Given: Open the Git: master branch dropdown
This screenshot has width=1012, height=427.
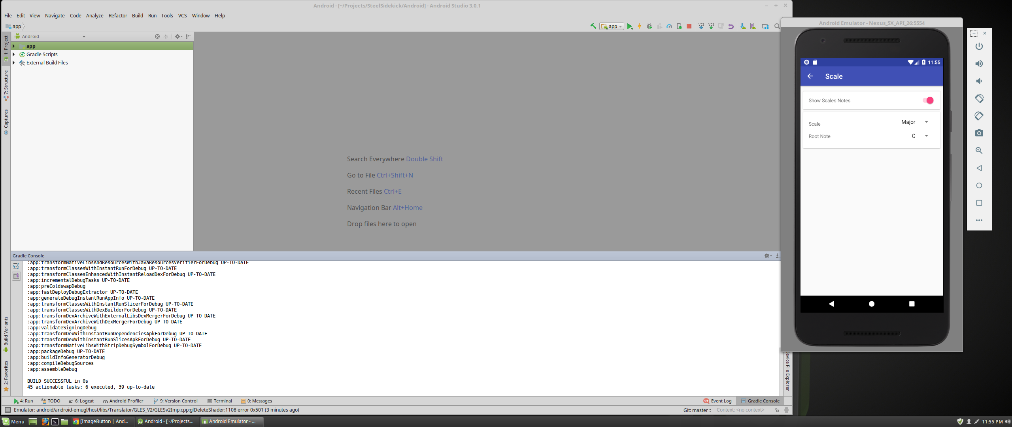Looking at the screenshot, I should pos(697,410).
